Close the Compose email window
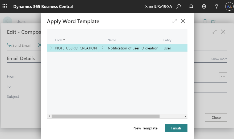This screenshot has width=234, height=139. coord(223,32)
